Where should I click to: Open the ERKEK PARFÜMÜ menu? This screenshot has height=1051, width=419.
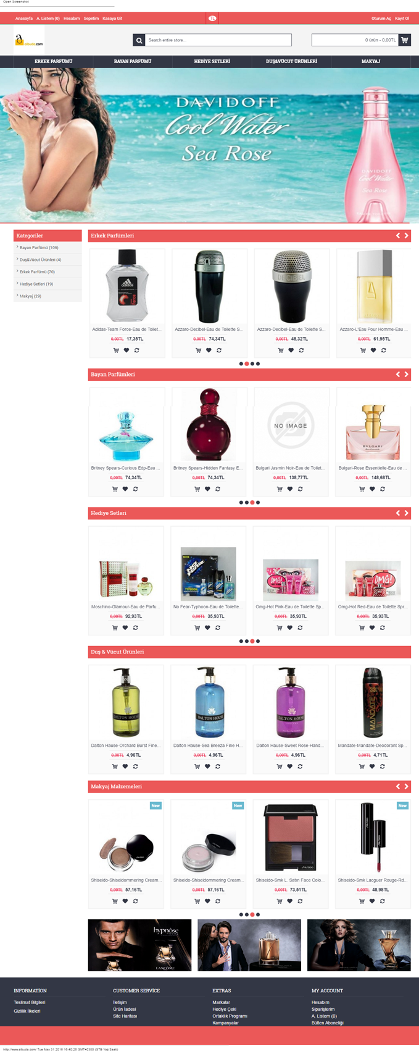(53, 61)
